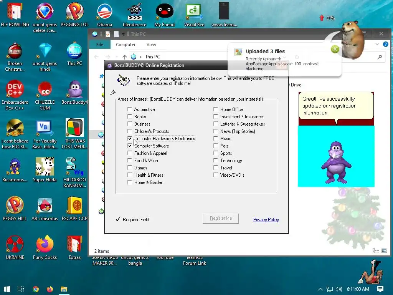Select the PEGGING LOL Peggle icon
393x295 pixels.
click(x=74, y=14)
